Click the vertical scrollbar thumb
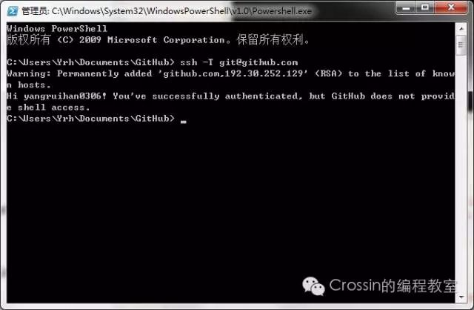 (x=461, y=45)
